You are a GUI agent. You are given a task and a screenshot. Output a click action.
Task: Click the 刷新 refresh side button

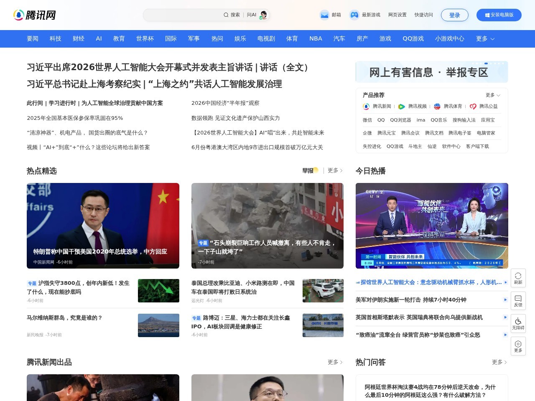(x=518, y=278)
